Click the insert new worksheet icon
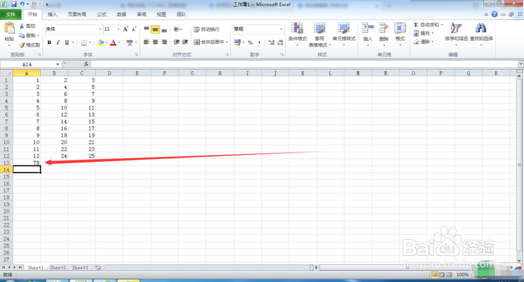Image resolution: width=524 pixels, height=282 pixels. [98, 268]
